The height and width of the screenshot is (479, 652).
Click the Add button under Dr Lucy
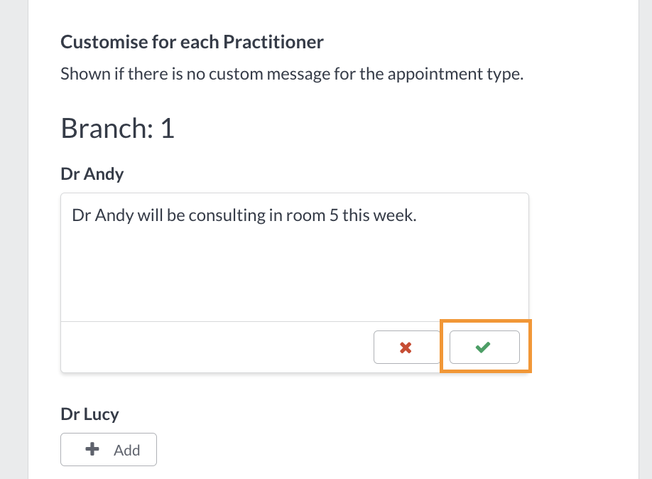108,449
